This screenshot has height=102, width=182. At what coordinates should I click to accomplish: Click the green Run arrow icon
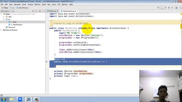166,8
